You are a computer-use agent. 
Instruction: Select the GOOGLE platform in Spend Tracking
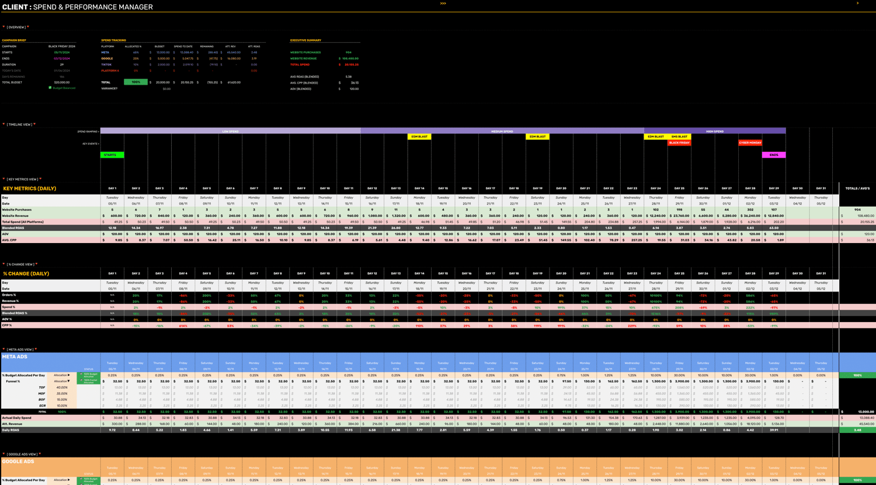[107, 58]
